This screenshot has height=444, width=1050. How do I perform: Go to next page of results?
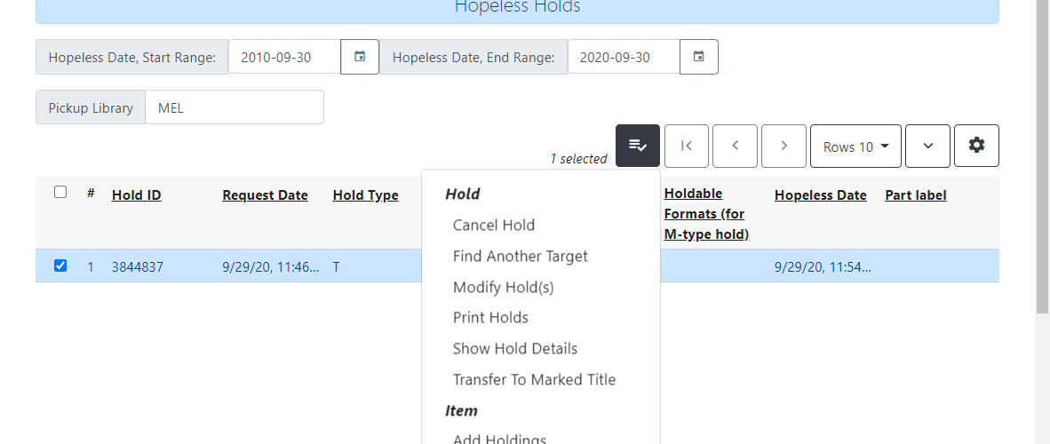[x=784, y=146]
